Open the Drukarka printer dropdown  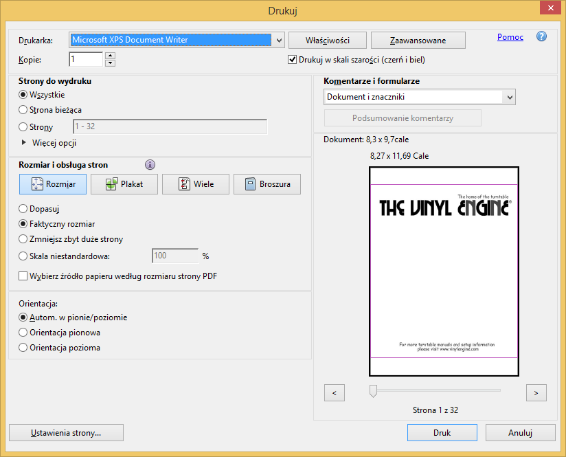click(279, 41)
